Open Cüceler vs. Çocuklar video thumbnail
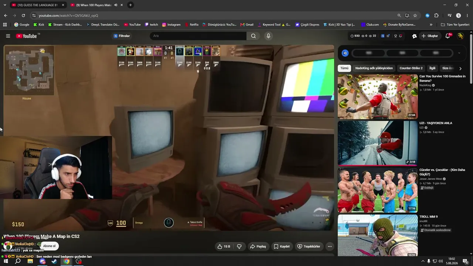Screen dimensions: 473x266 (x=378, y=190)
